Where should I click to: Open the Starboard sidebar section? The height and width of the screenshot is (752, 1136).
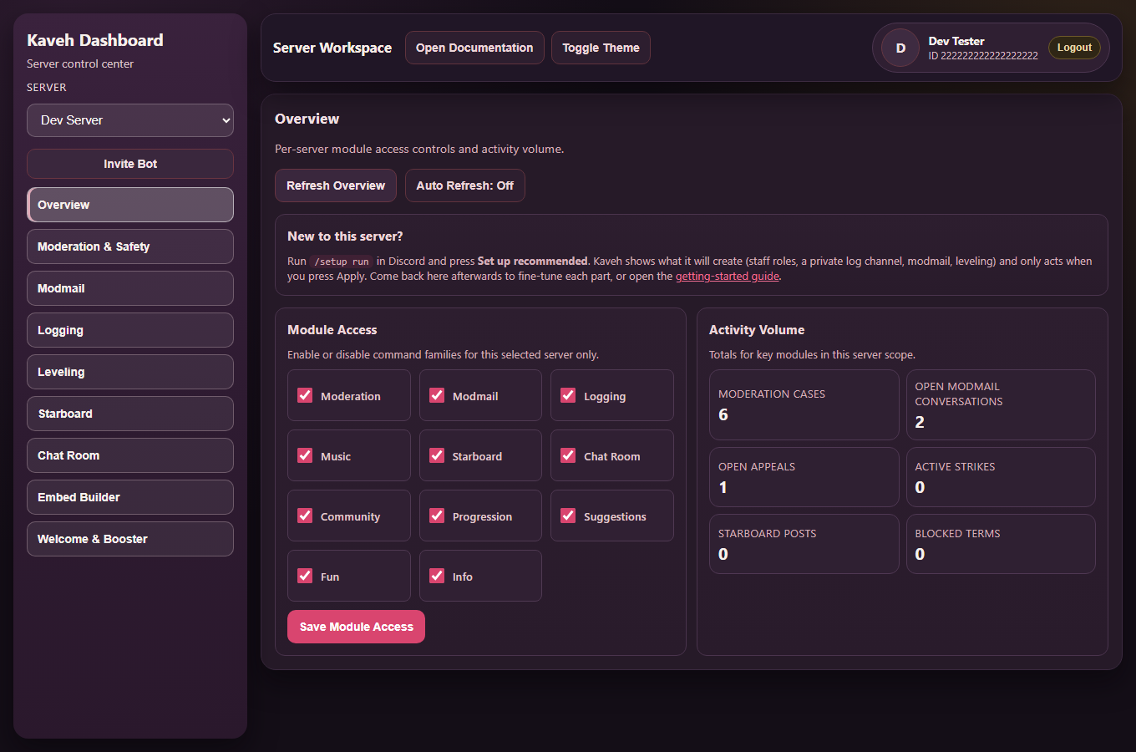(130, 414)
